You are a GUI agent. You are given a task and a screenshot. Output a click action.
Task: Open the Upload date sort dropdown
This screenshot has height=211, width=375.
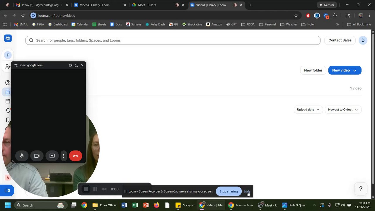[x=308, y=110]
